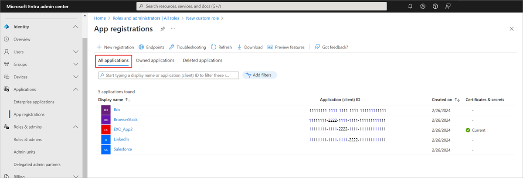
Task: Click New registration in the toolbar
Action: tap(115, 47)
